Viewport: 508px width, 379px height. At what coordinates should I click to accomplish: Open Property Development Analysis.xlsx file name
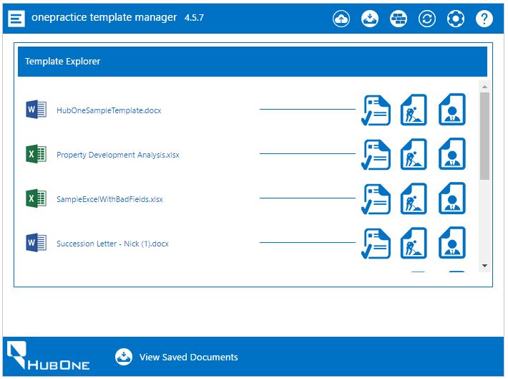[118, 155]
